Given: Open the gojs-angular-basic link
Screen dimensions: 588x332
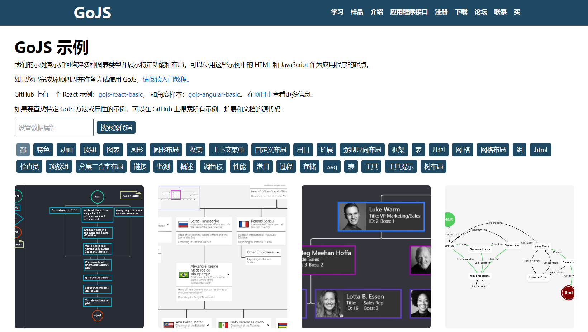Looking at the screenshot, I should click(214, 94).
